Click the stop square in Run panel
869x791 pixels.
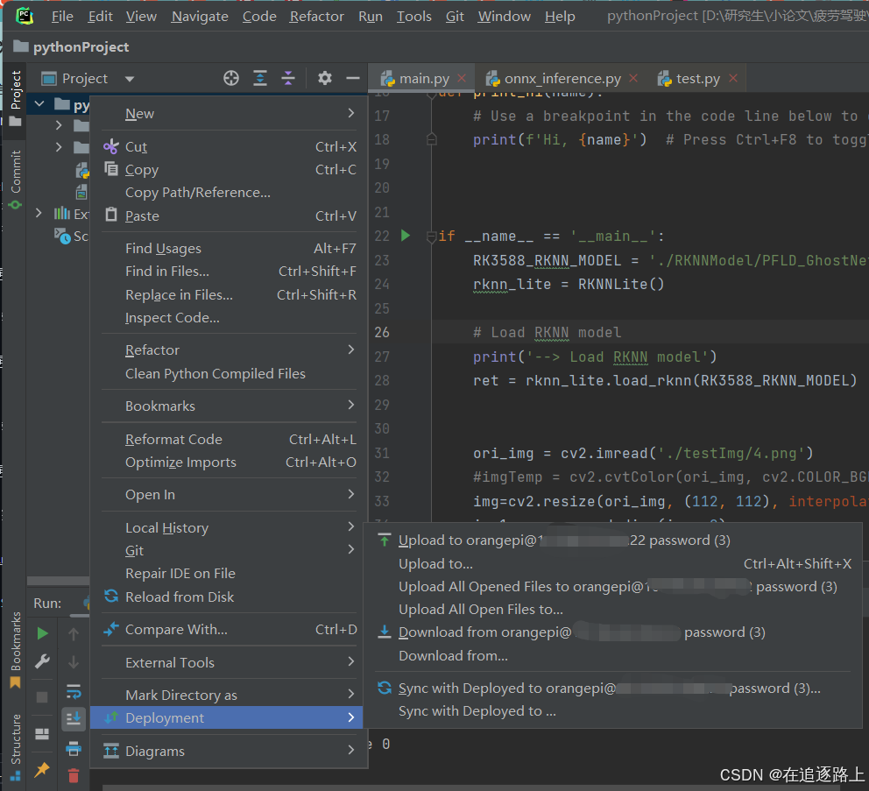pos(42,696)
